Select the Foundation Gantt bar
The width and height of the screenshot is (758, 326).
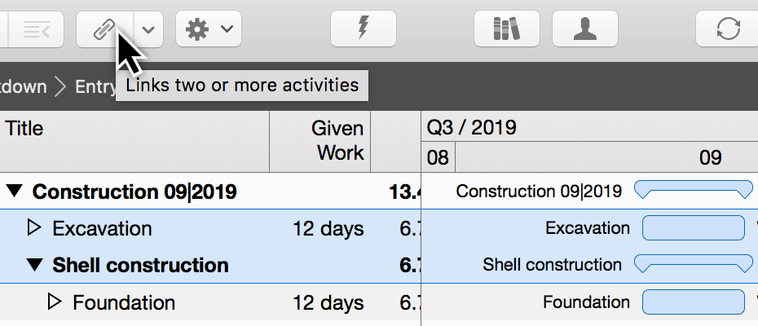coord(693,302)
